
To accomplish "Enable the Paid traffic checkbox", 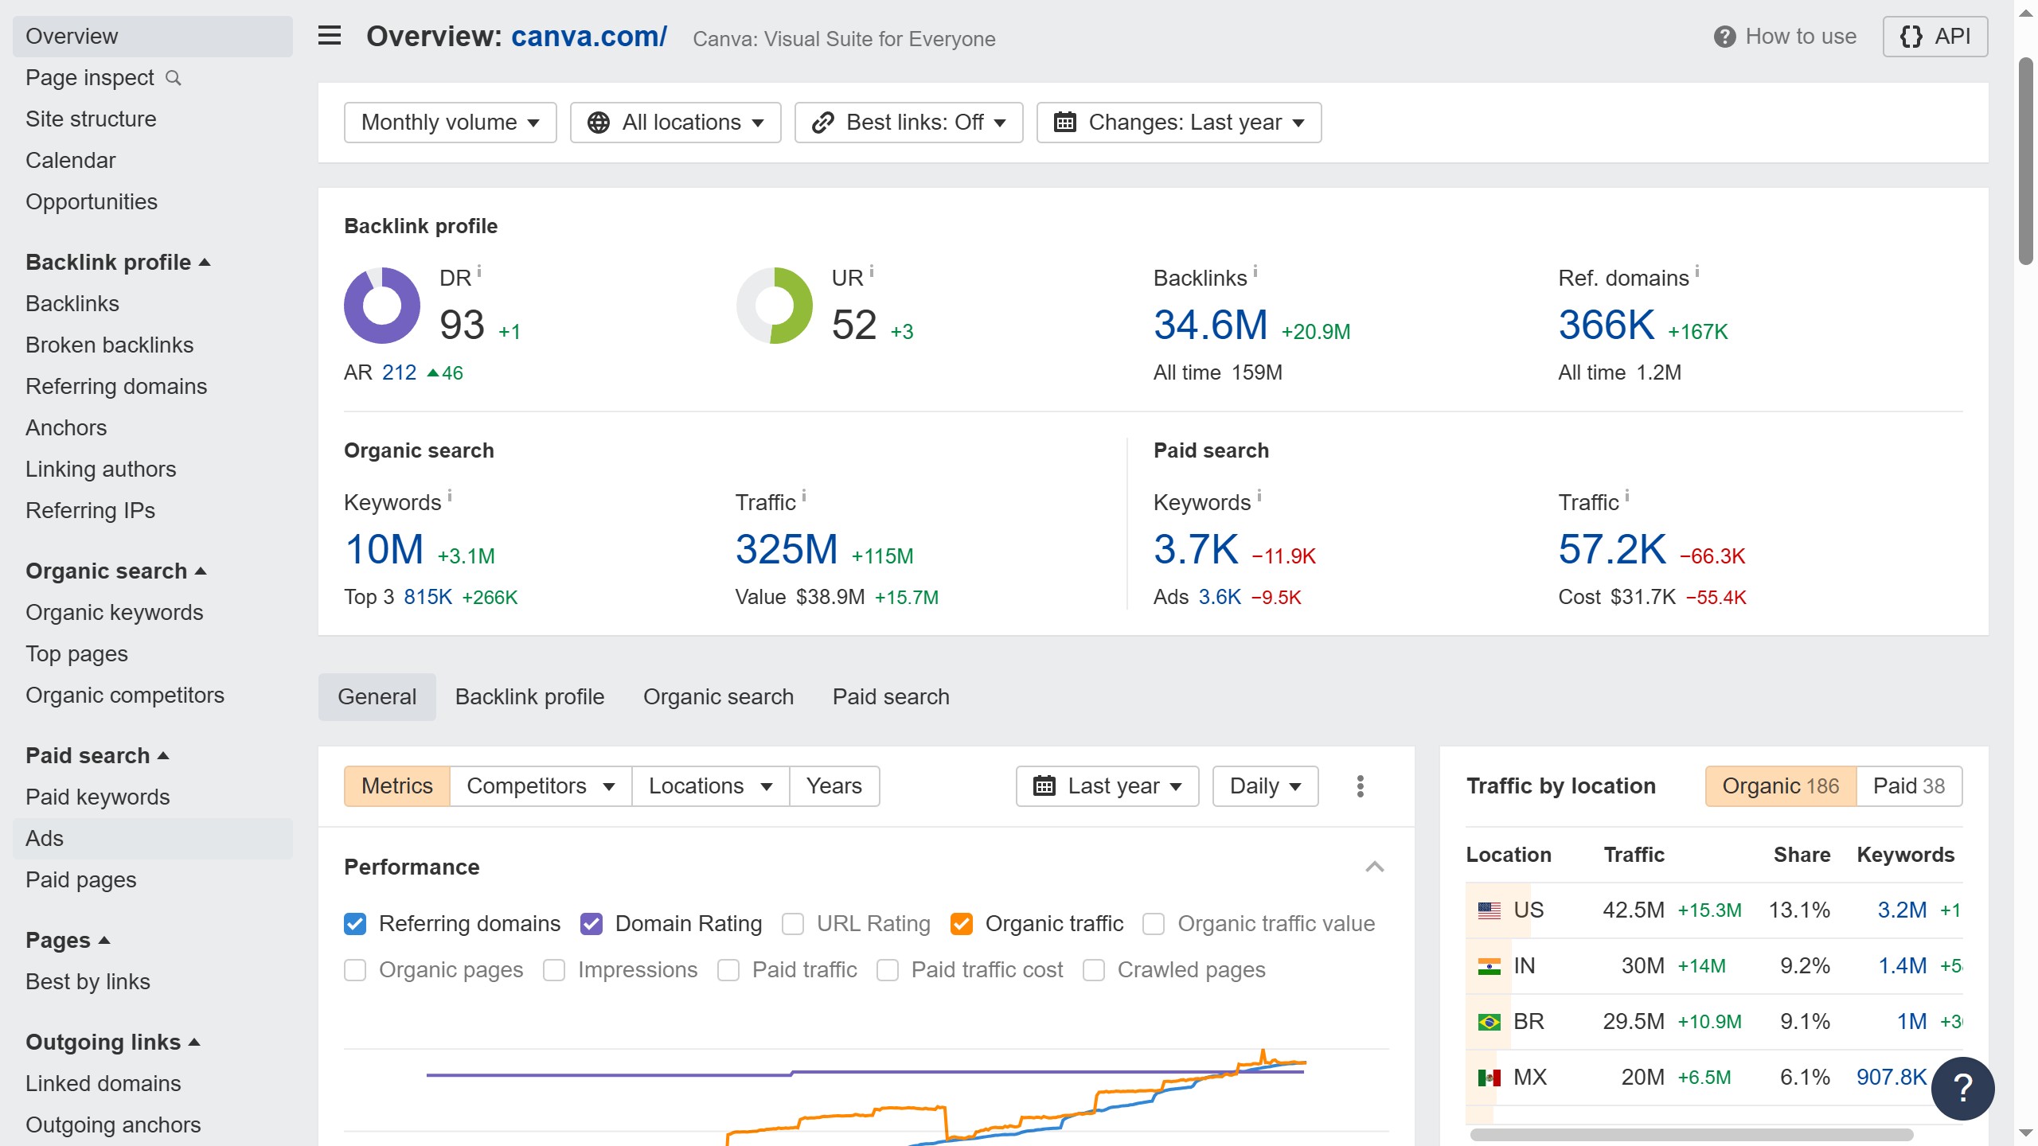I will [x=728, y=969].
